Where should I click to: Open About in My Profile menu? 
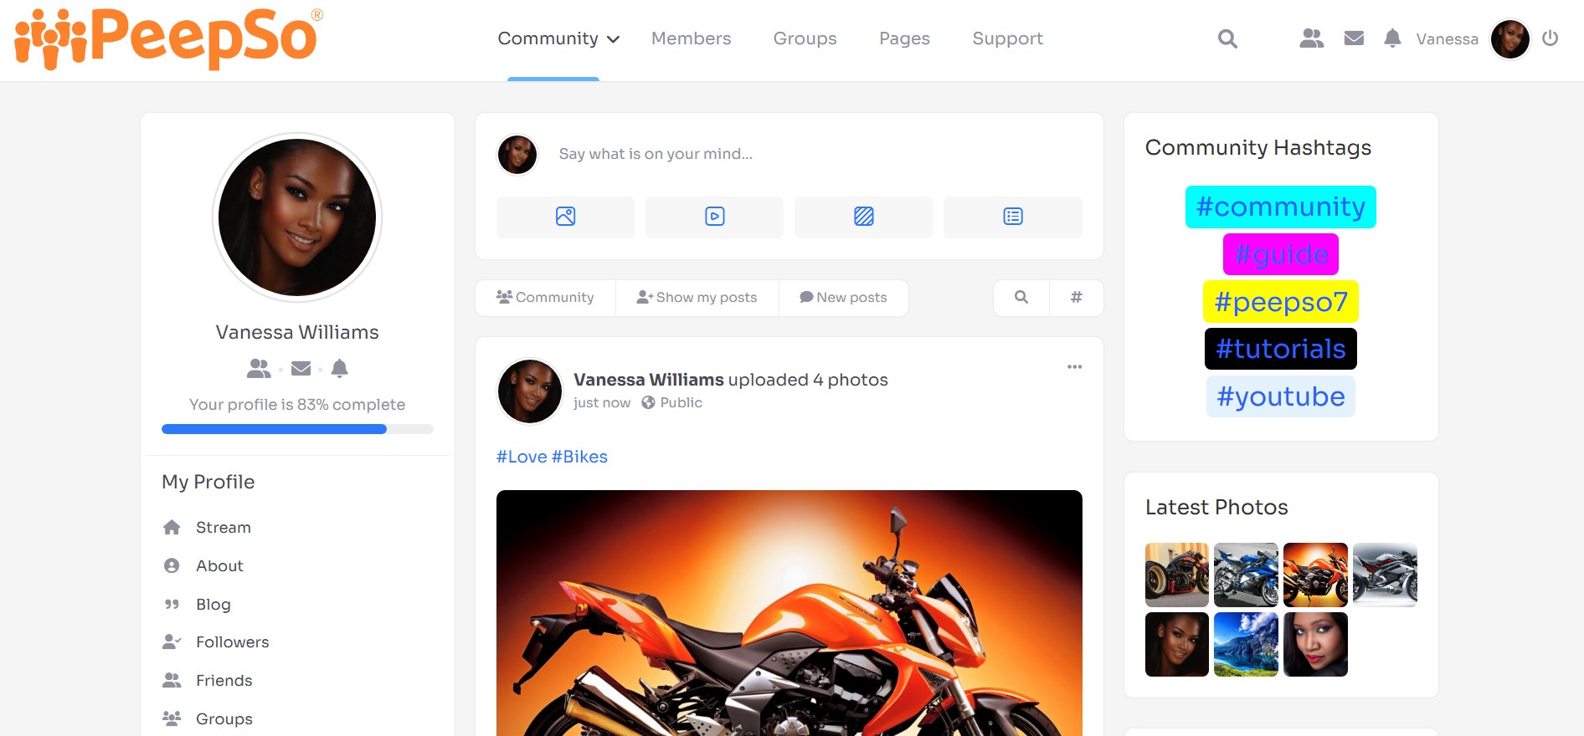coord(219,566)
